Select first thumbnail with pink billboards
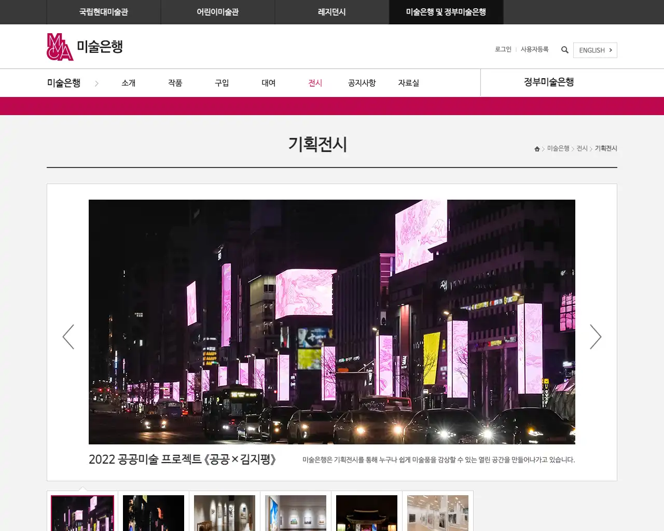The height and width of the screenshot is (531, 664). coord(82,513)
